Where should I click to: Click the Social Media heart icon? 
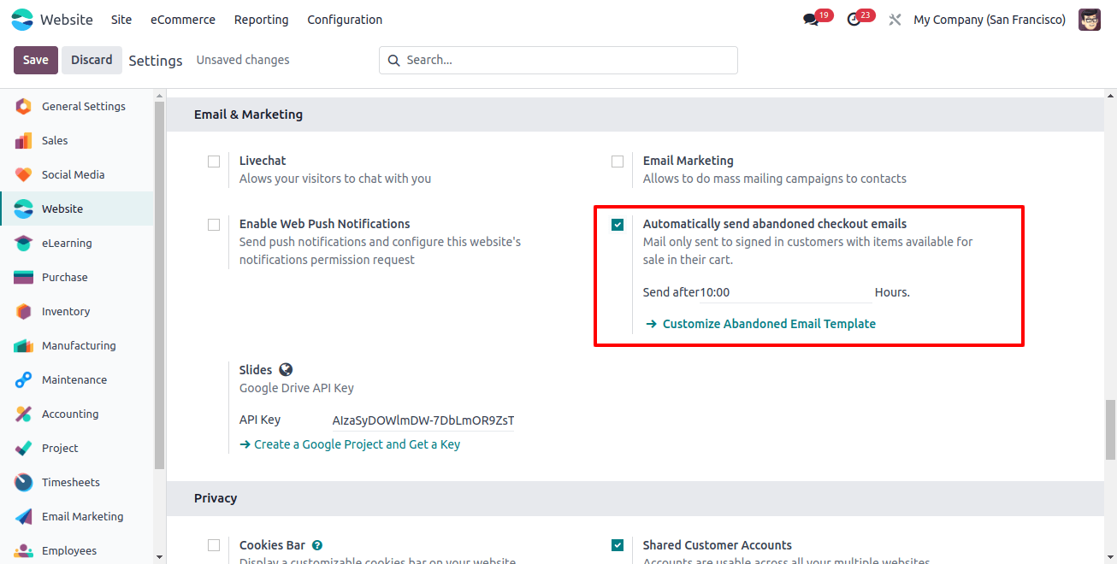click(24, 175)
